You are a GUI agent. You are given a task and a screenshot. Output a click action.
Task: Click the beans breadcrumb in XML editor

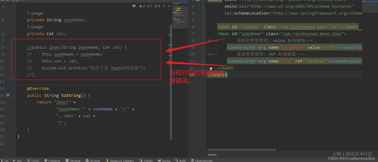pos(212,155)
